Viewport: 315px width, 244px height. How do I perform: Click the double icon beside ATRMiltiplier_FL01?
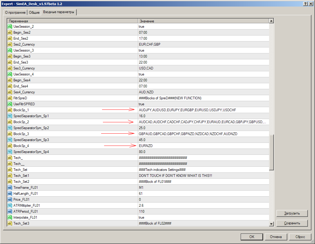[x=10, y=206]
